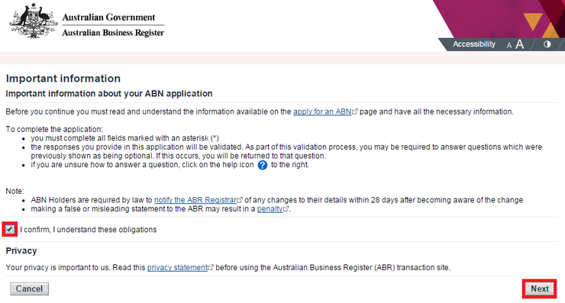Click the 'Australian Business Register' header text
The image size is (565, 303).
113,33
